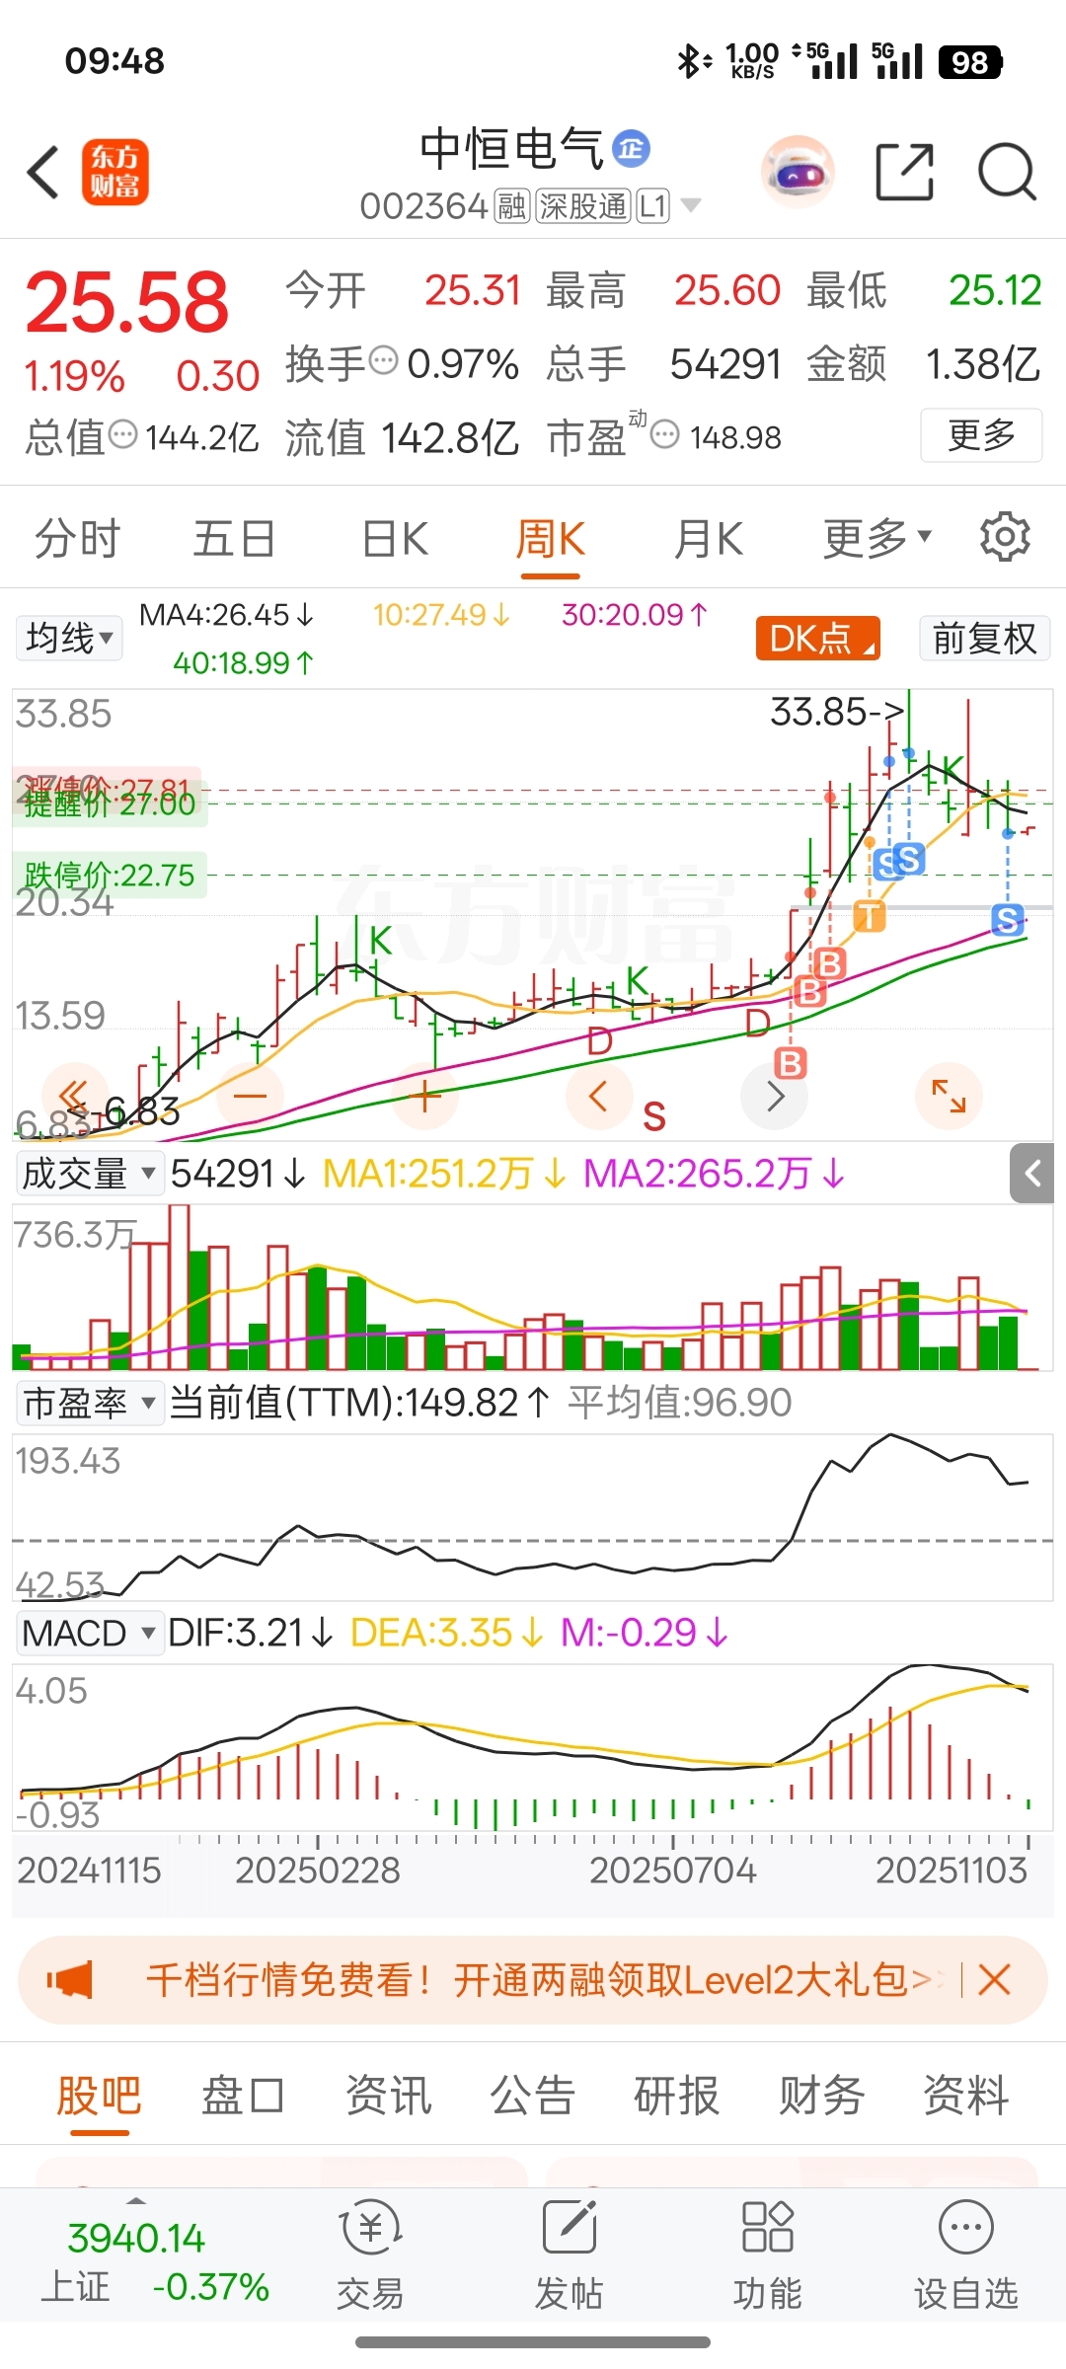Open the 成交量 indicator dropdown
Screen dimensions: 1066x2369
coord(89,1173)
